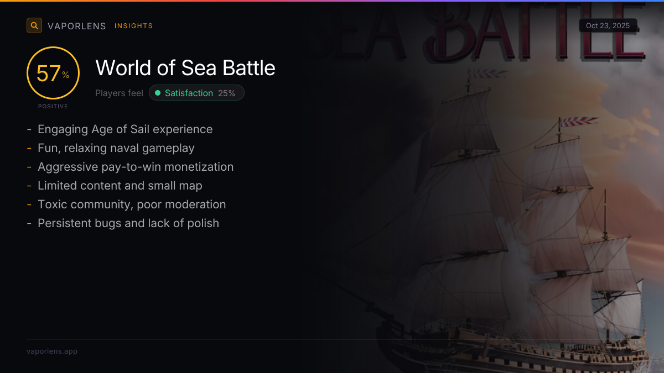Image resolution: width=664 pixels, height=373 pixels.
Task: Click the green Satisfaction status dot
Action: tap(158, 93)
